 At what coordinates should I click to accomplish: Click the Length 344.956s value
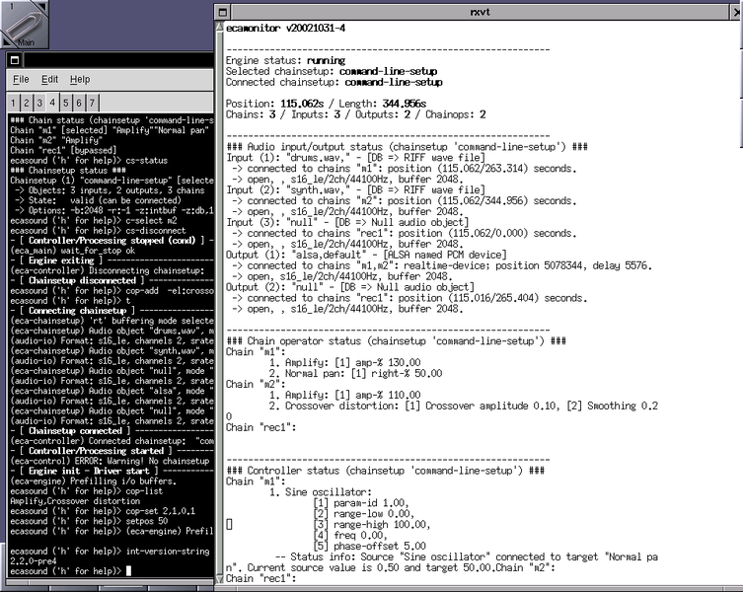[405, 104]
